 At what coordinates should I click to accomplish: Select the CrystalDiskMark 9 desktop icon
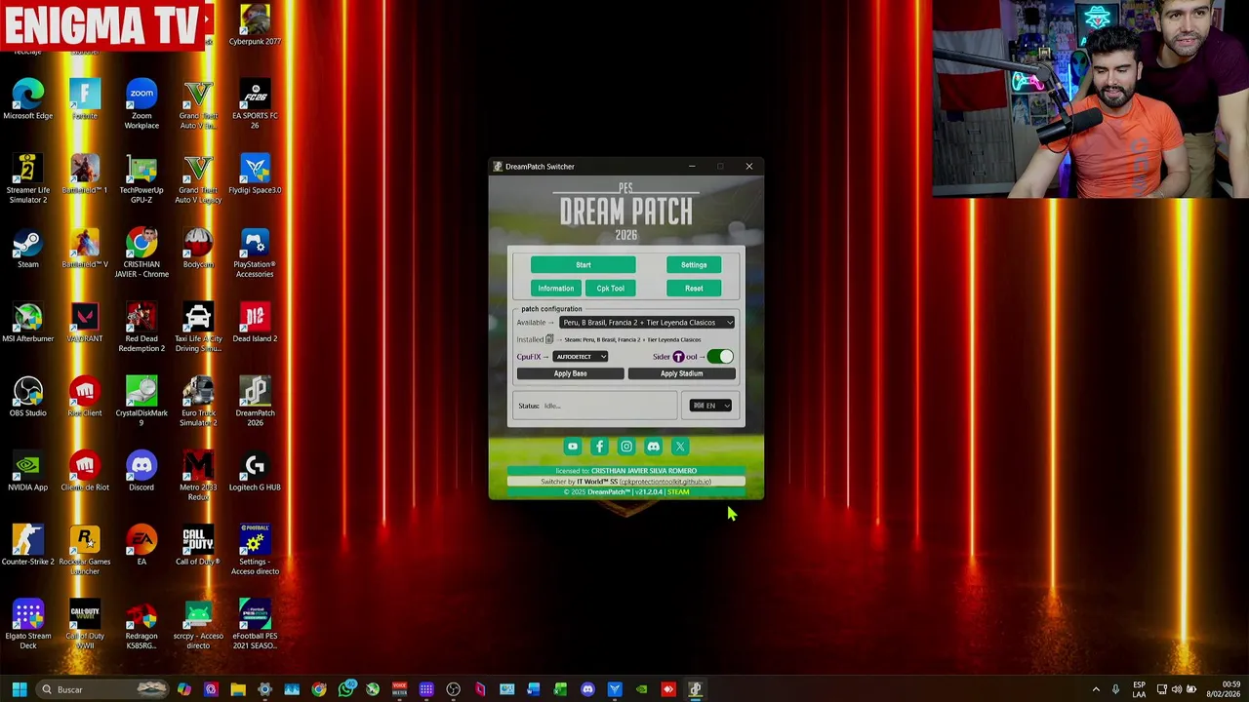point(141,401)
